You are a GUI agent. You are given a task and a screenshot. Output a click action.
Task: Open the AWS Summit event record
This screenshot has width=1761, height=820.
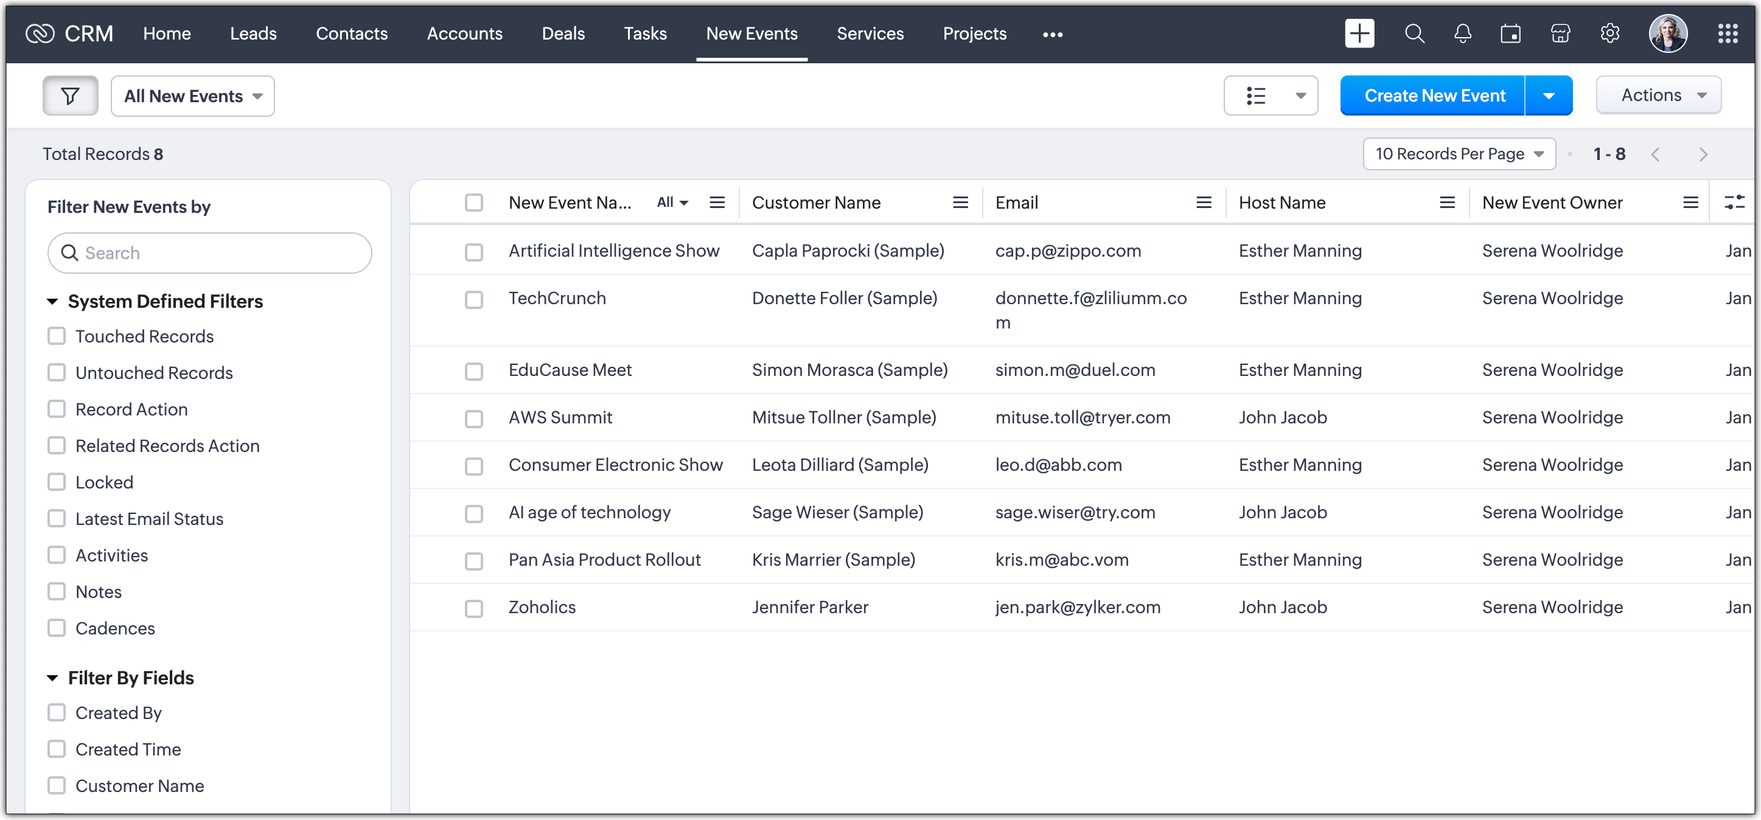(x=560, y=417)
